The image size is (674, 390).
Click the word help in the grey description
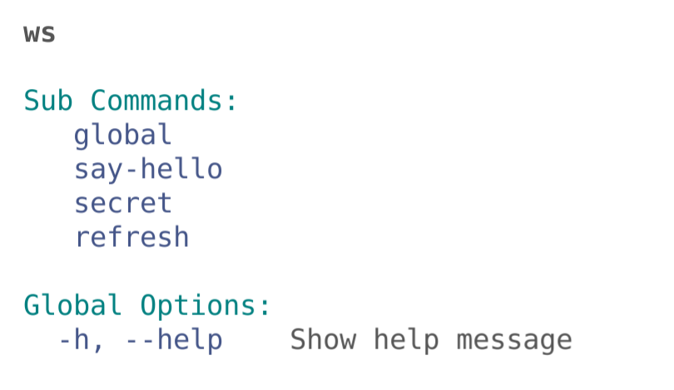(405, 340)
